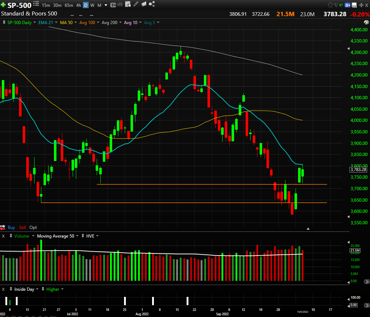Click the 21.5M volume axis label
The image size is (370, 317).
click(355, 250)
